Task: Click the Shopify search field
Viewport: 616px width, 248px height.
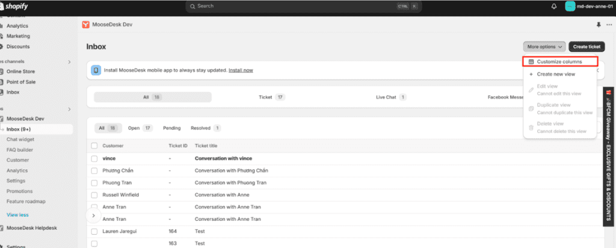Action: coord(303,6)
